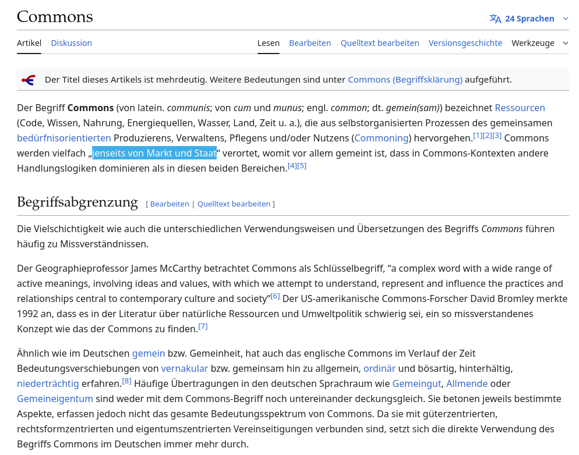Click the name James McCarthy
Image resolution: width=579 pixels, height=455 pixels.
tap(166, 268)
